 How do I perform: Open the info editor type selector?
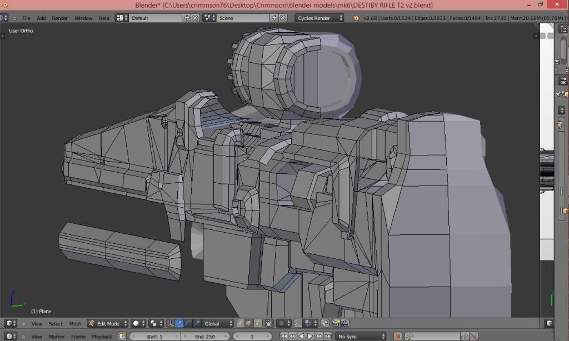coord(4,18)
